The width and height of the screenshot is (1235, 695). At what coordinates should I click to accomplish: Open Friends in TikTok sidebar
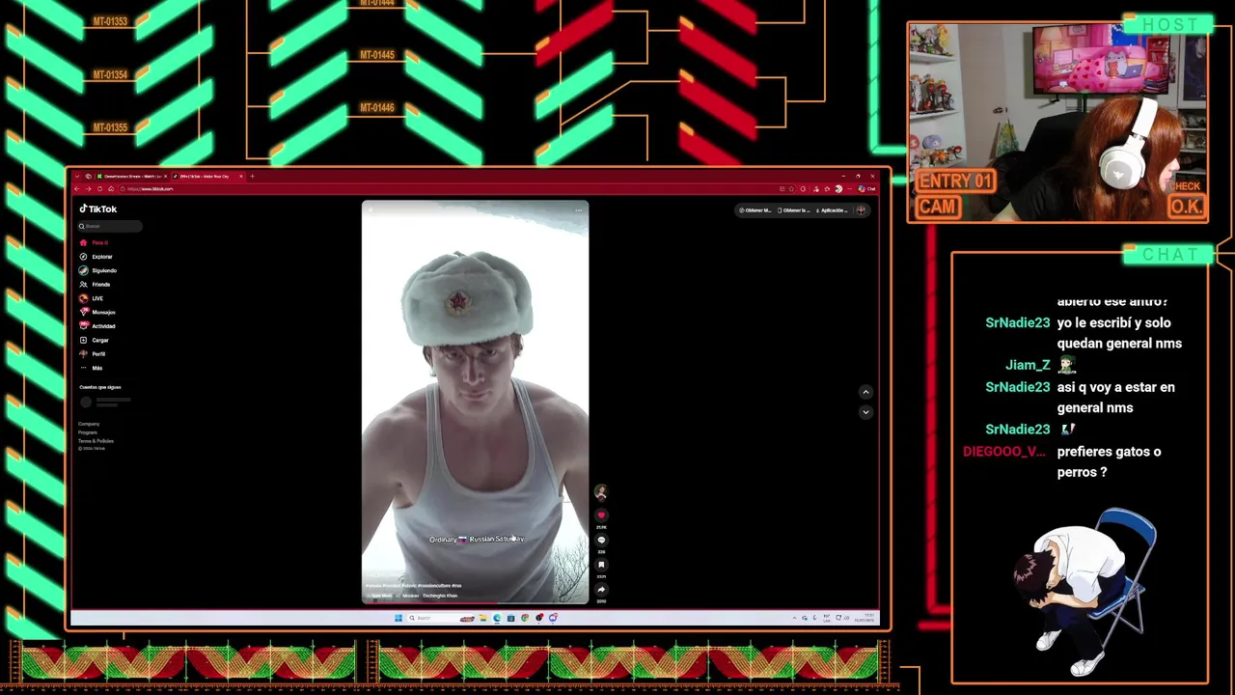click(96, 285)
